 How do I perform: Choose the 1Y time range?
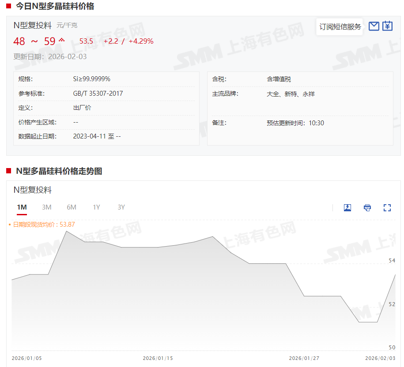click(x=96, y=207)
